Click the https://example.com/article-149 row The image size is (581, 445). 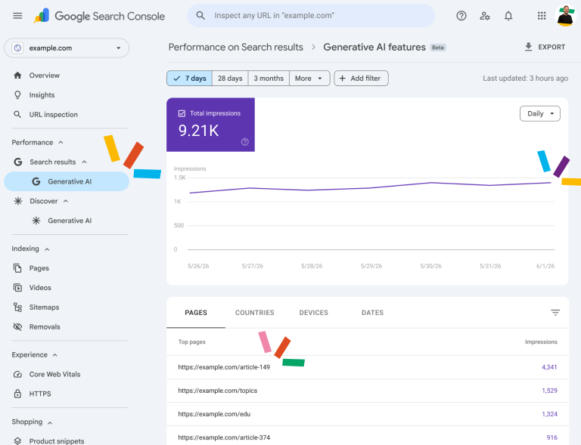(x=368, y=367)
